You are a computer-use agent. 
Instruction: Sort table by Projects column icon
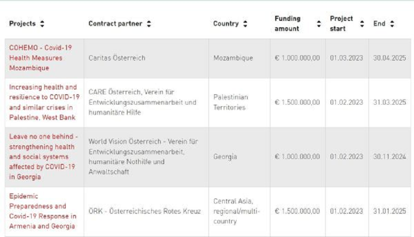42,24
